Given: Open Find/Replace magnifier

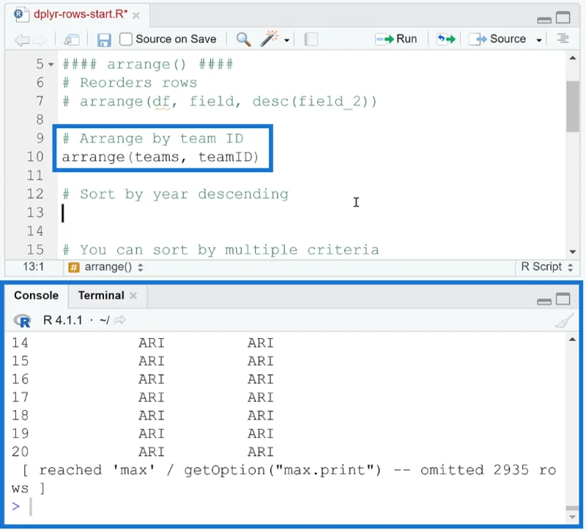Looking at the screenshot, I should point(244,39).
